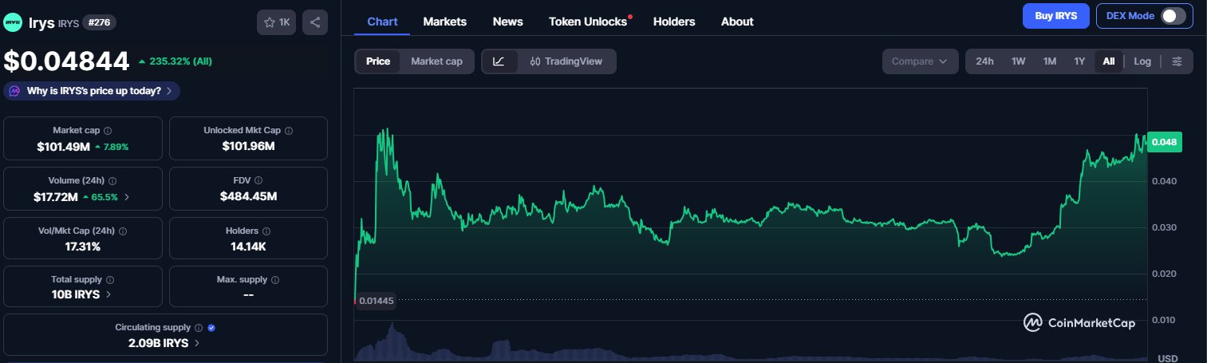Viewport: 1207px width, 363px height.
Task: Click the 0.048 current price label
Action: point(1164,142)
